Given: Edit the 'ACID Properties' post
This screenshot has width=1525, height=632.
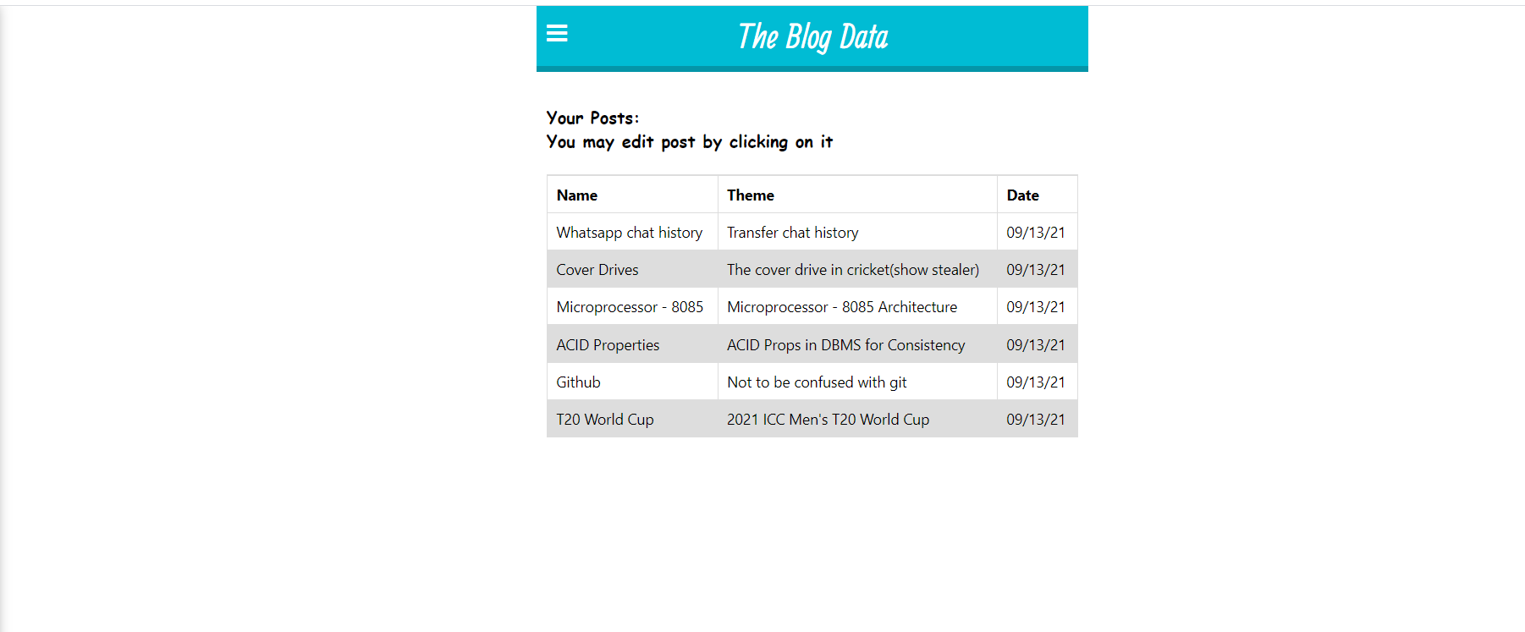Looking at the screenshot, I should (x=607, y=344).
